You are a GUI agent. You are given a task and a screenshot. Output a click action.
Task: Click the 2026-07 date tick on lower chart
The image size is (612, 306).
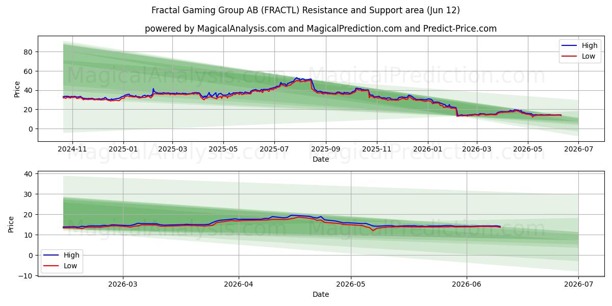(578, 284)
